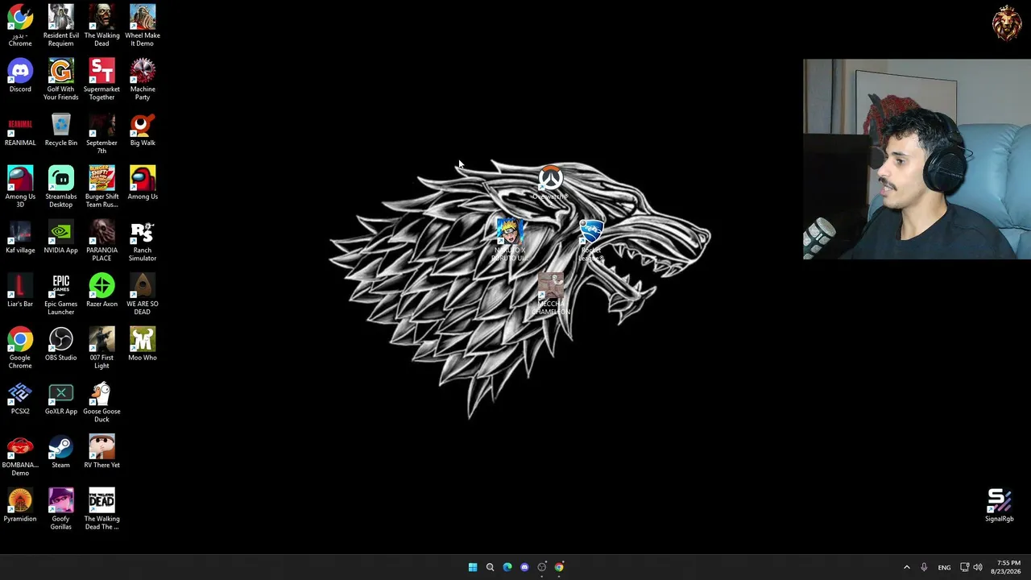Select the Among Us 3D desktop icon
The width and height of the screenshot is (1031, 580).
[x=20, y=186]
